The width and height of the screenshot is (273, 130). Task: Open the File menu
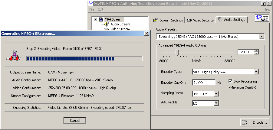pos(92,9)
